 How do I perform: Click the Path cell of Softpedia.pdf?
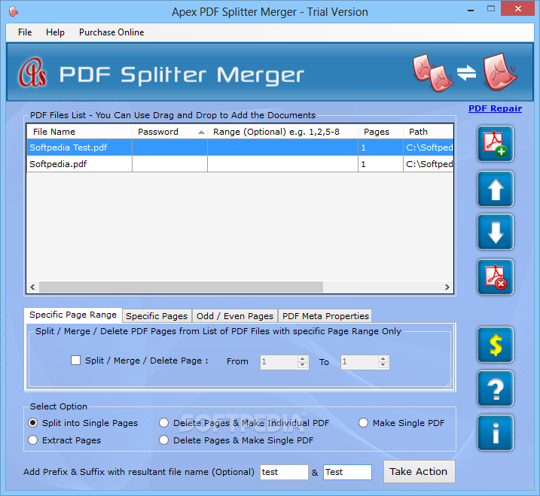pyautogui.click(x=429, y=164)
